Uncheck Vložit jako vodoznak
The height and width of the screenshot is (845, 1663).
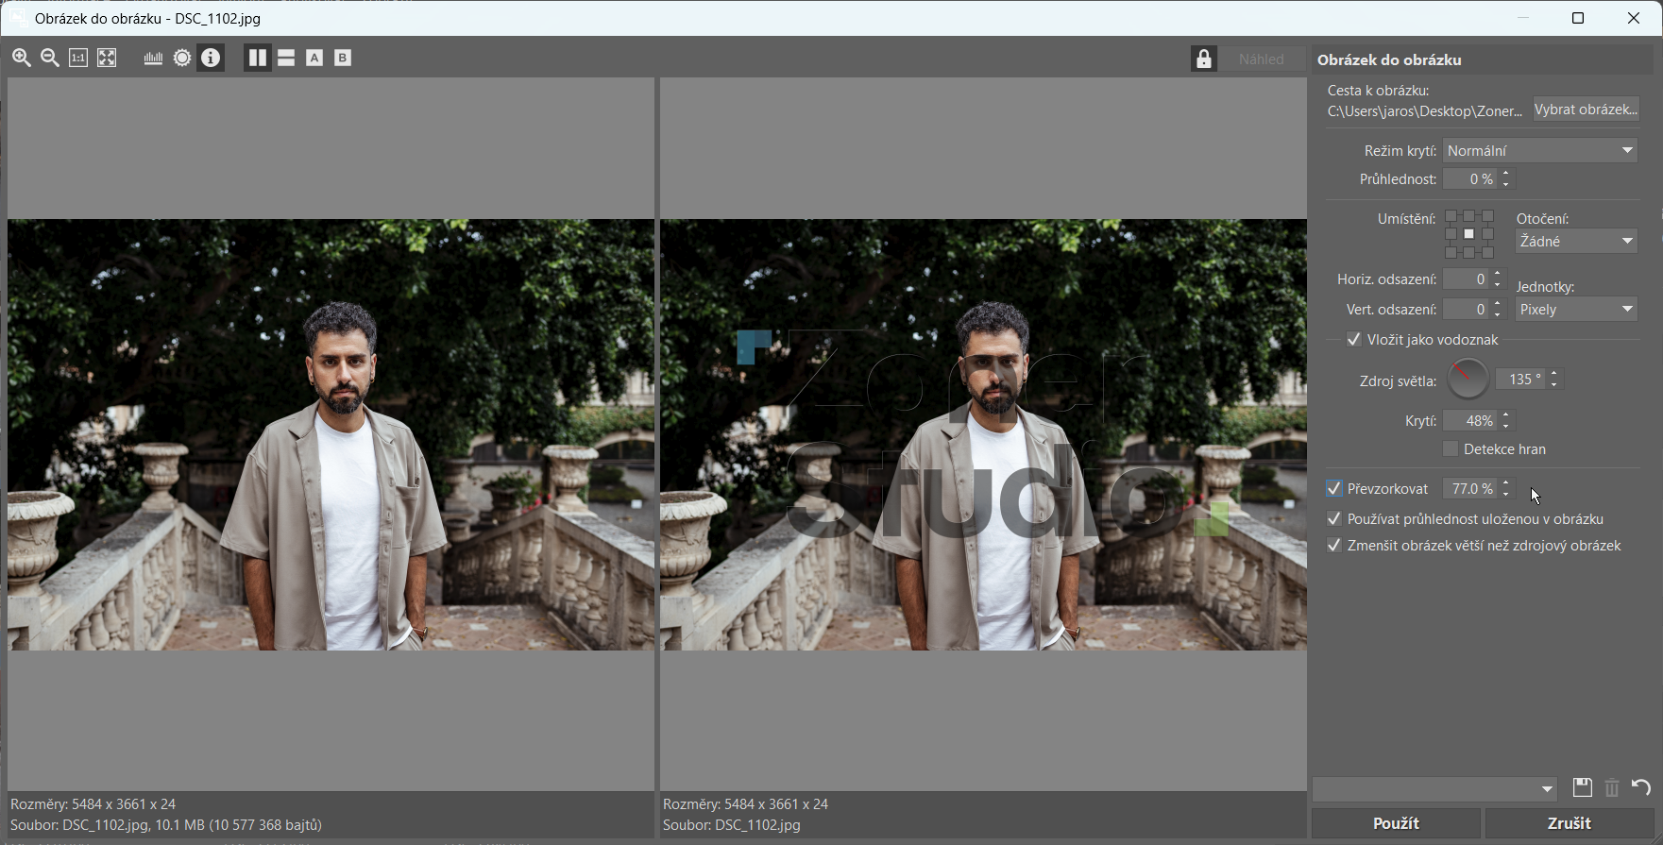[1354, 339]
